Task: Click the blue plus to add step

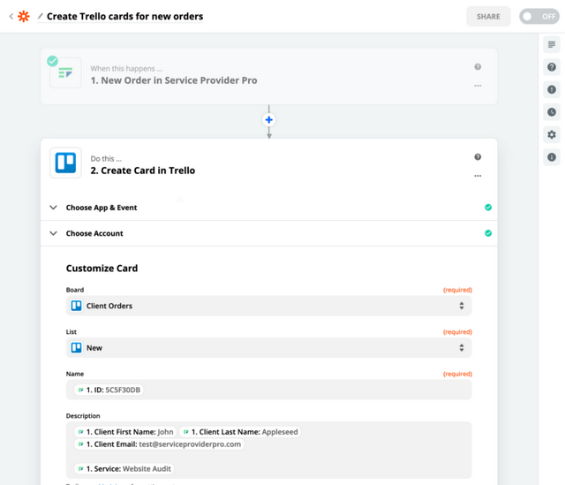Action: coord(269,119)
